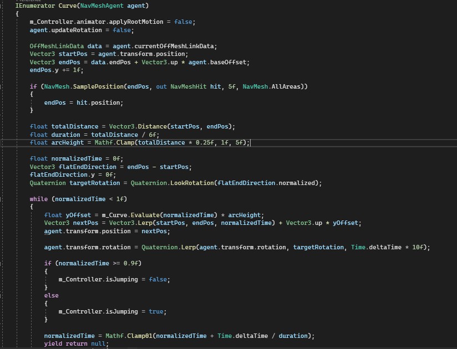The height and width of the screenshot is (349, 457).
Task: Click updateRotation property on agent
Action: [77, 30]
